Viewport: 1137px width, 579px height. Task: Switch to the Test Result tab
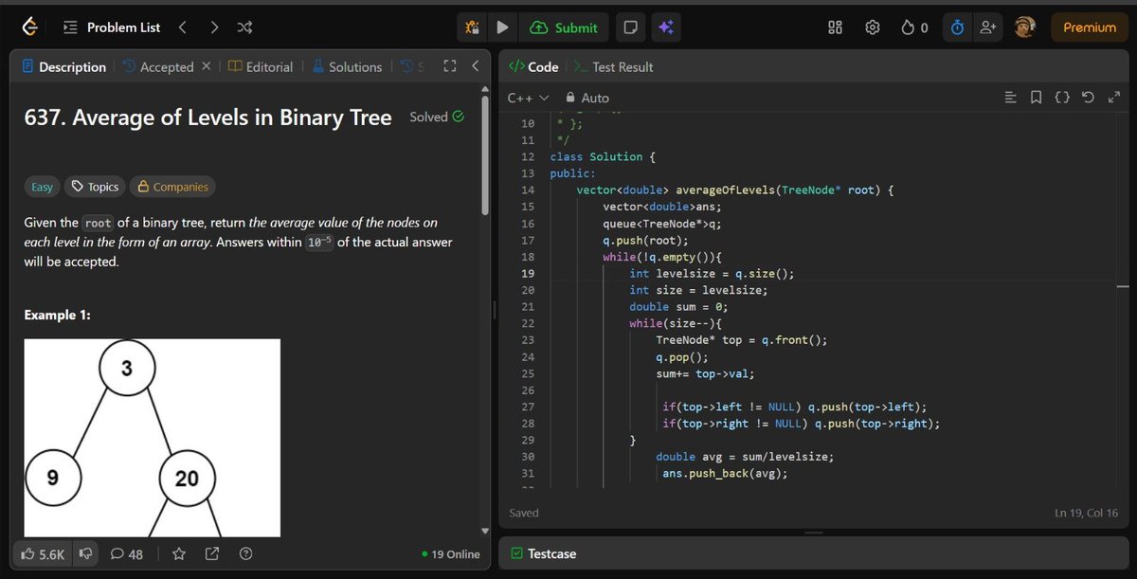[613, 67]
